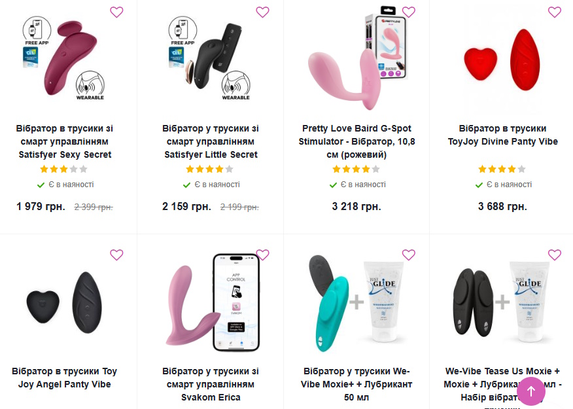This screenshot has width=573, height=409.
Task: Open Toy Joy Angel Panty Vibe title
Action: (x=65, y=378)
